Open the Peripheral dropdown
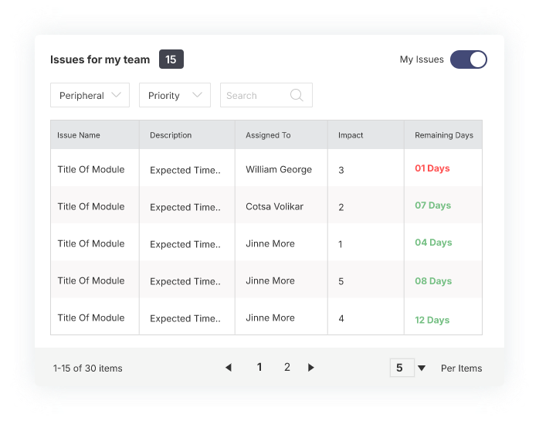Screen dimensions: 539x421 (90, 95)
